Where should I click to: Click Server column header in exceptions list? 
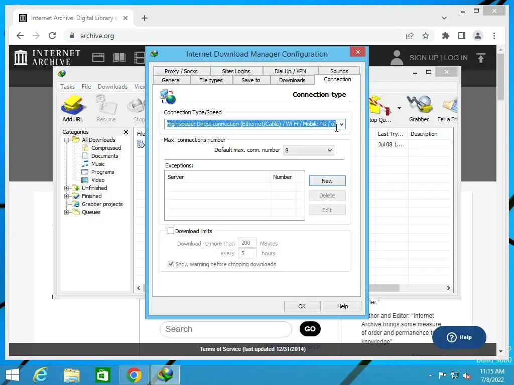(218, 177)
